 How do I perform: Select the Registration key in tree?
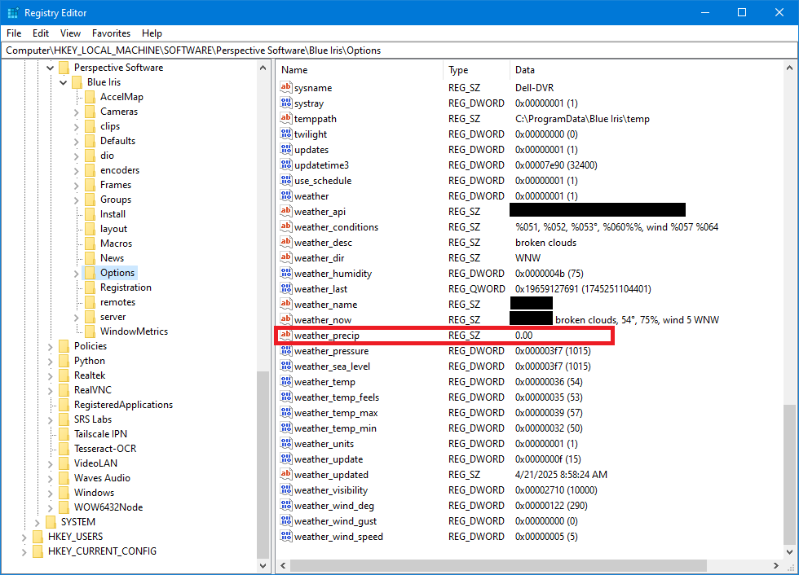pos(126,287)
